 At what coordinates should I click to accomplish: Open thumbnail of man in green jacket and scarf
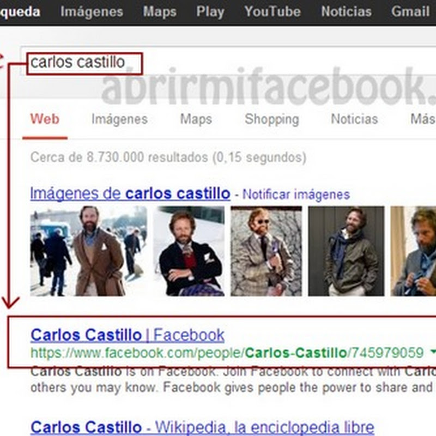tap(346, 251)
